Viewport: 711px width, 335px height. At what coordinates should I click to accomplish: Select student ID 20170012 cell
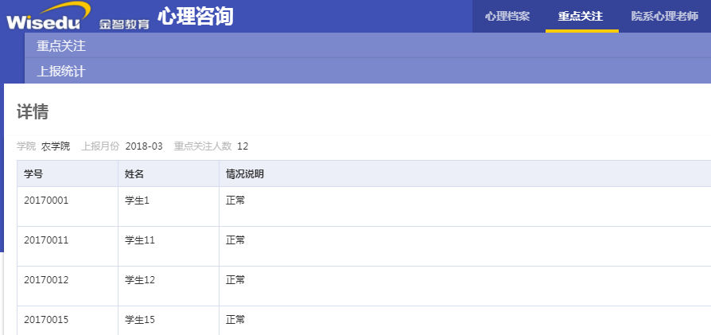coord(68,286)
